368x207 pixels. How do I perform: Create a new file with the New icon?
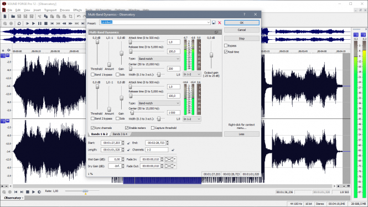tap(5, 17)
